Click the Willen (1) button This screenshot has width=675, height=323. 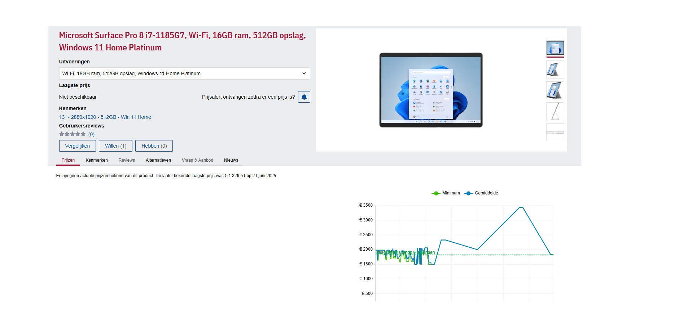115,146
